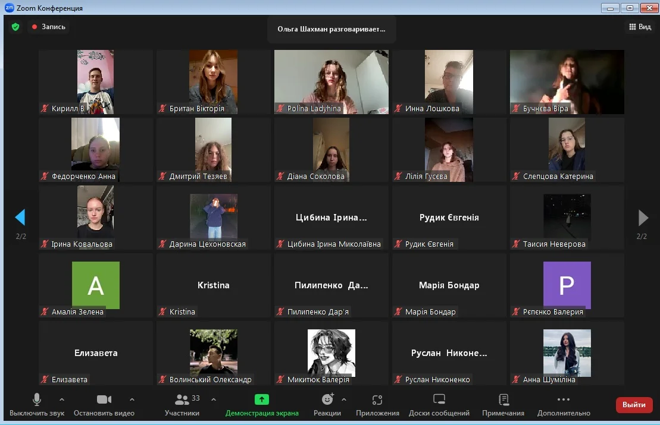Select Polina Ladyhina's video tile
Screen dimensions: 660x425
[x=331, y=81]
